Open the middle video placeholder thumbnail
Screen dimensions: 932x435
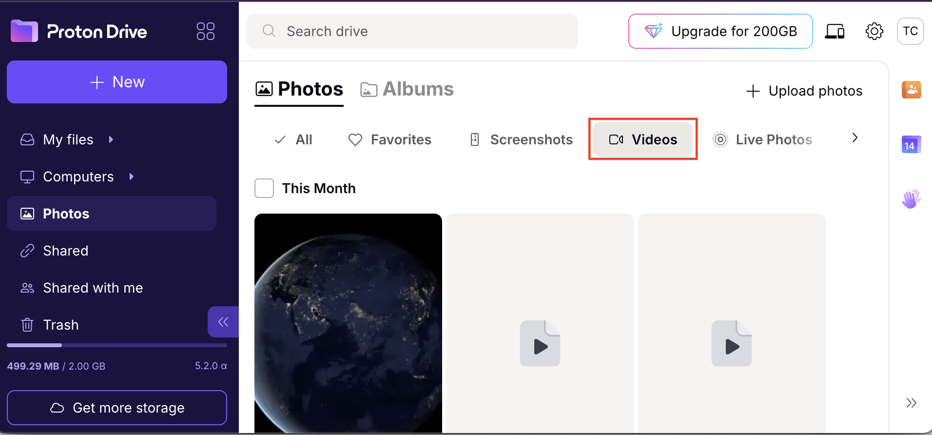point(540,323)
